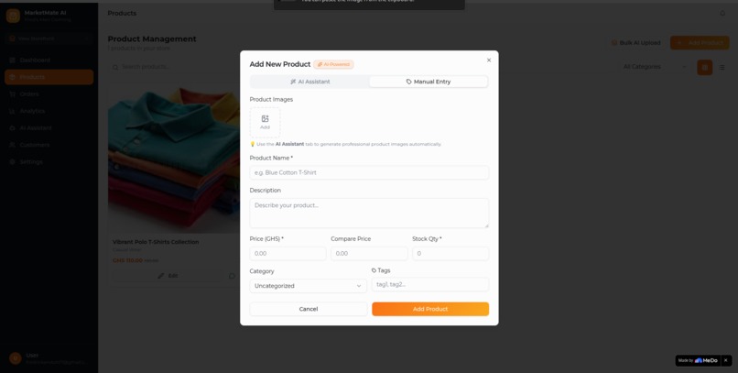738x373 pixels.
Task: Click the Add Product button in page header
Action: tap(700, 43)
